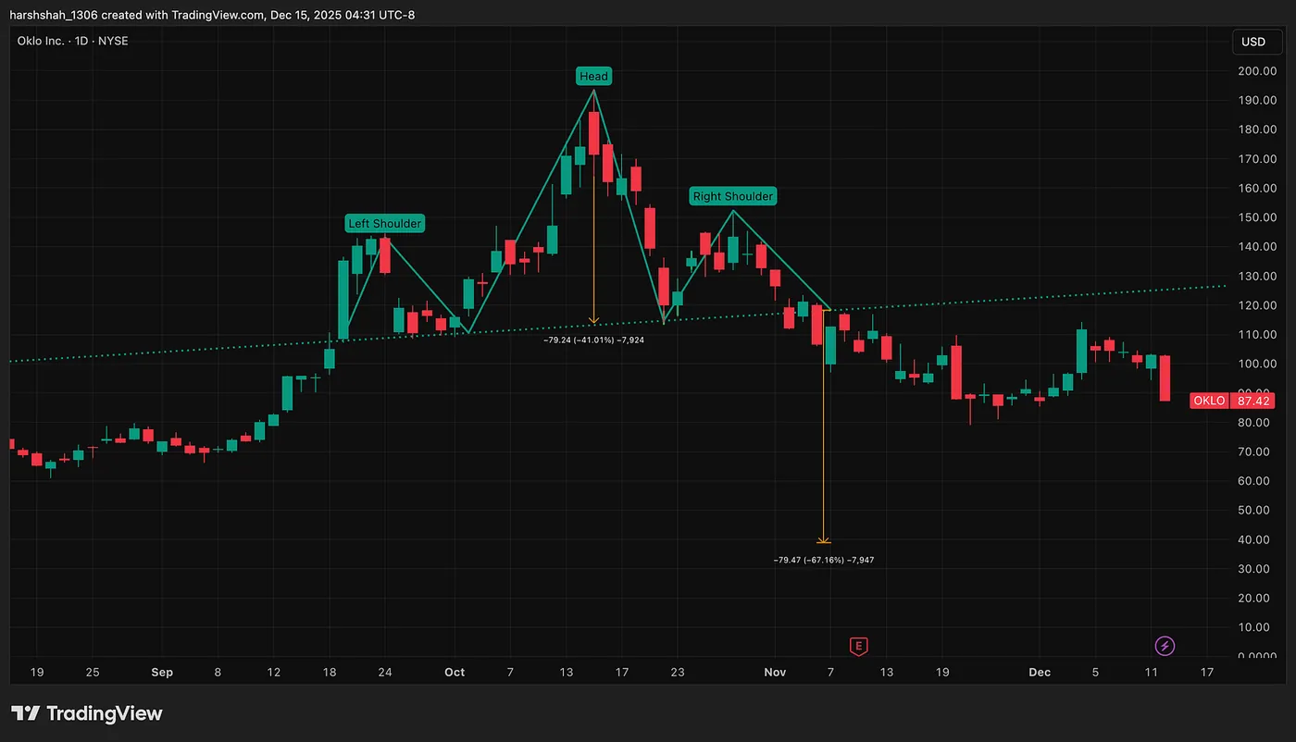Click the purple lightning event icon
This screenshot has height=742, width=1296.
1165,645
